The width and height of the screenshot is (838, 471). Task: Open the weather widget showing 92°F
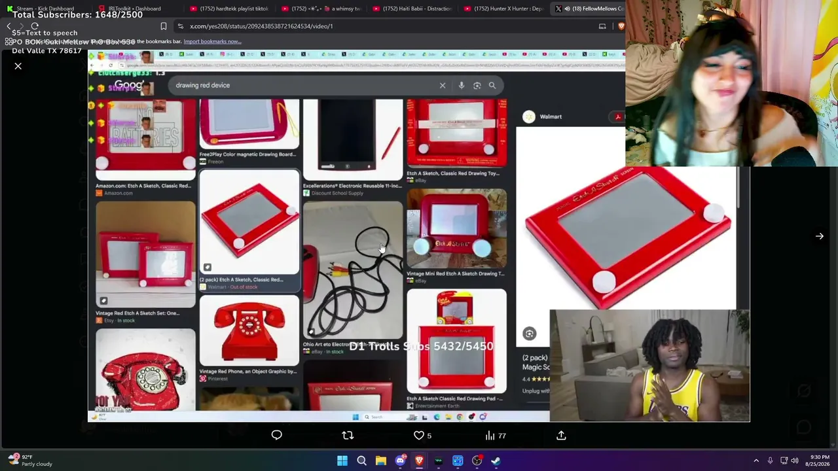[29, 461]
